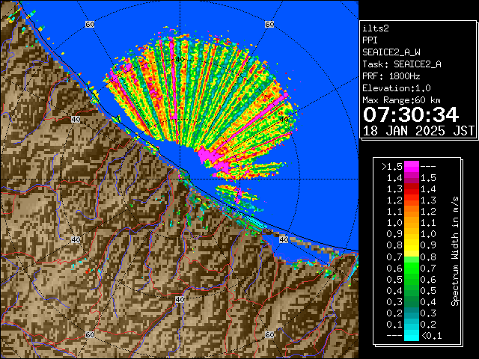Click the 60 range label at bottom-right land
The height and width of the screenshot is (359, 479).
point(269,334)
